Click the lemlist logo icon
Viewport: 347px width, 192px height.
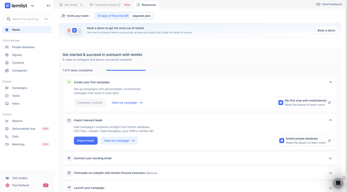[7, 6]
